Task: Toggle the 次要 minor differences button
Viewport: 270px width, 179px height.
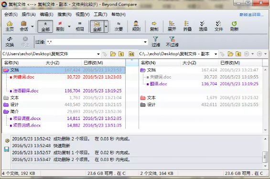Action: tap(119, 26)
